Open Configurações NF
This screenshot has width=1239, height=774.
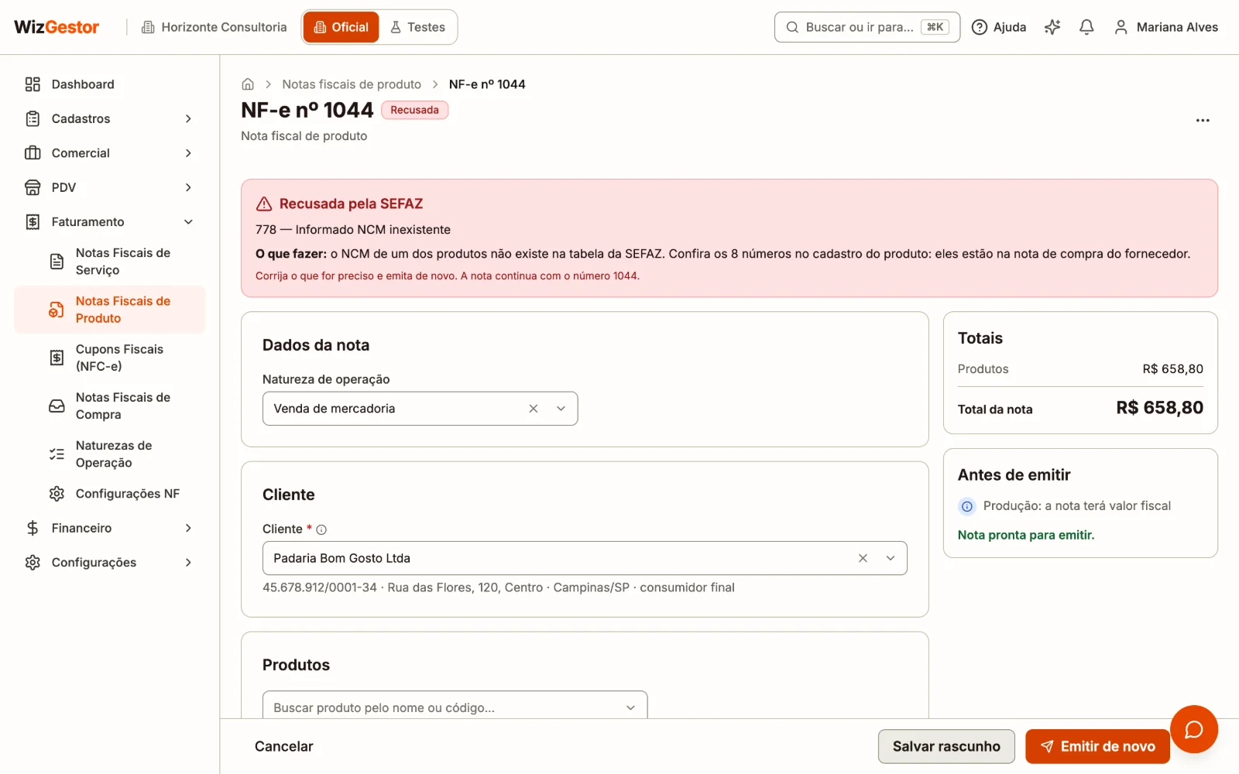109,494
